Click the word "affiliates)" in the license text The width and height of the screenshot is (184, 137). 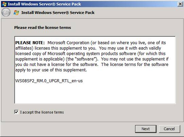click(x=24, y=48)
